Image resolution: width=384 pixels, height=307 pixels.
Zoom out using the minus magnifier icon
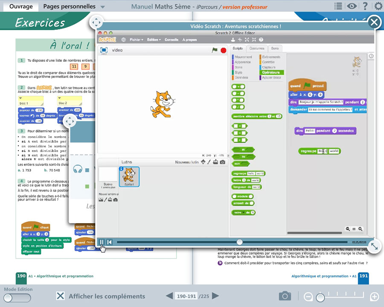point(308,297)
